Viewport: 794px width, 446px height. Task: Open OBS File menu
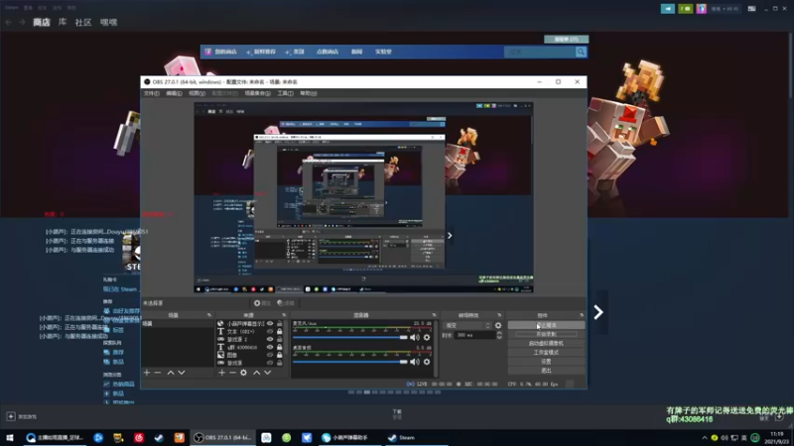click(x=152, y=93)
